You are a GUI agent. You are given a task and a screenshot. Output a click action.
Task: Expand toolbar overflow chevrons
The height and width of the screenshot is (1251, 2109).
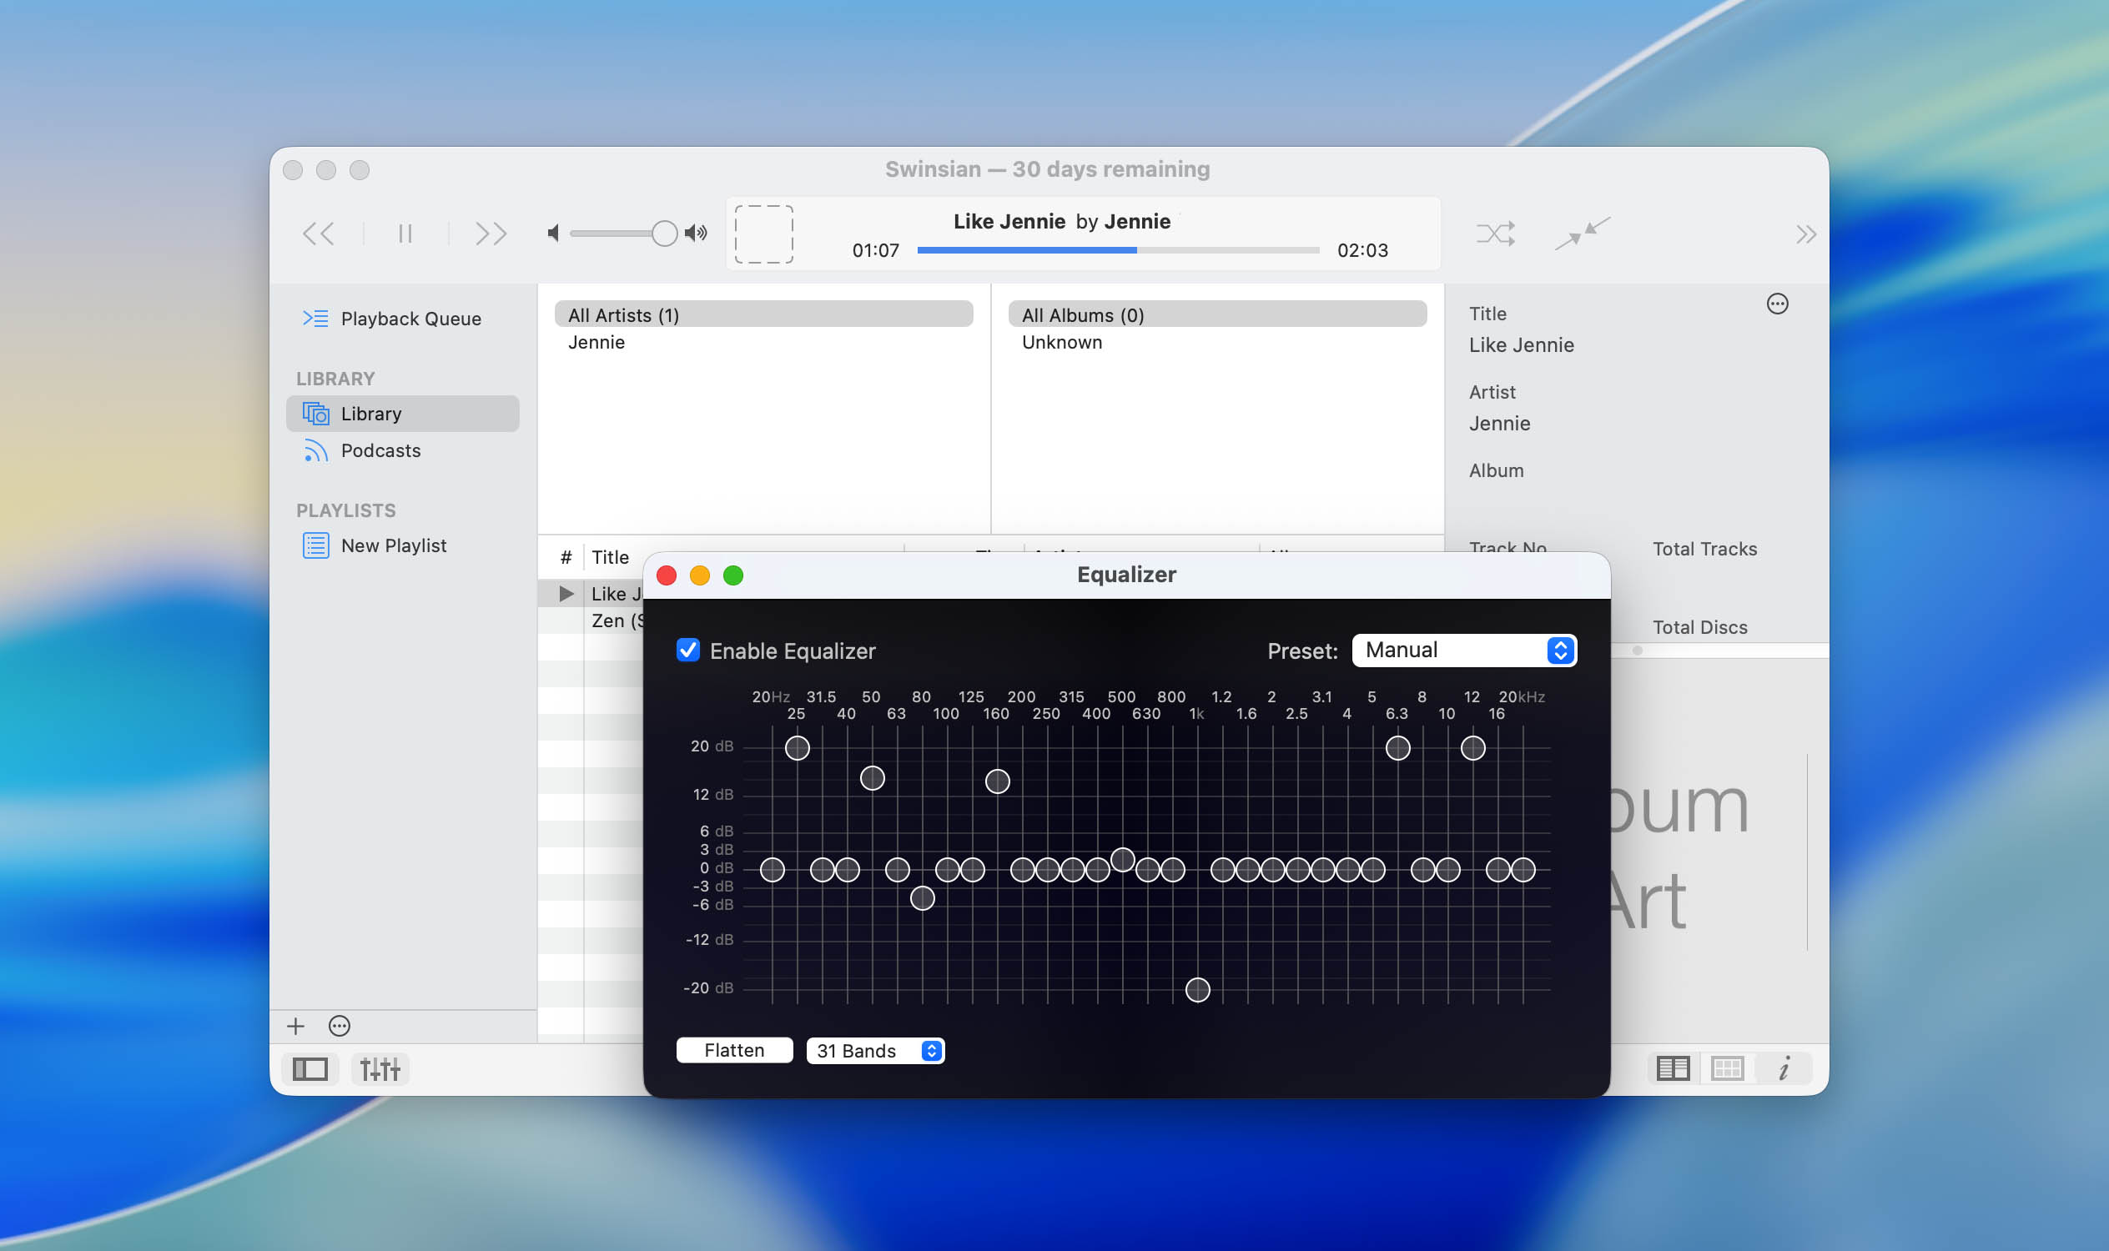click(1804, 234)
